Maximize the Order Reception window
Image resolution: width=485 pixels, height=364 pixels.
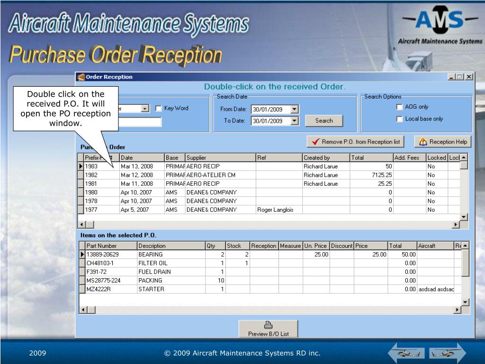coord(459,77)
